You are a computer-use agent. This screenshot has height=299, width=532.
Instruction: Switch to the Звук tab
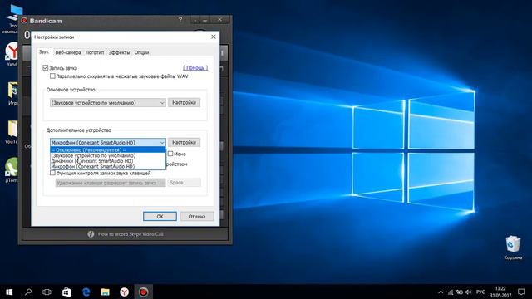point(44,52)
